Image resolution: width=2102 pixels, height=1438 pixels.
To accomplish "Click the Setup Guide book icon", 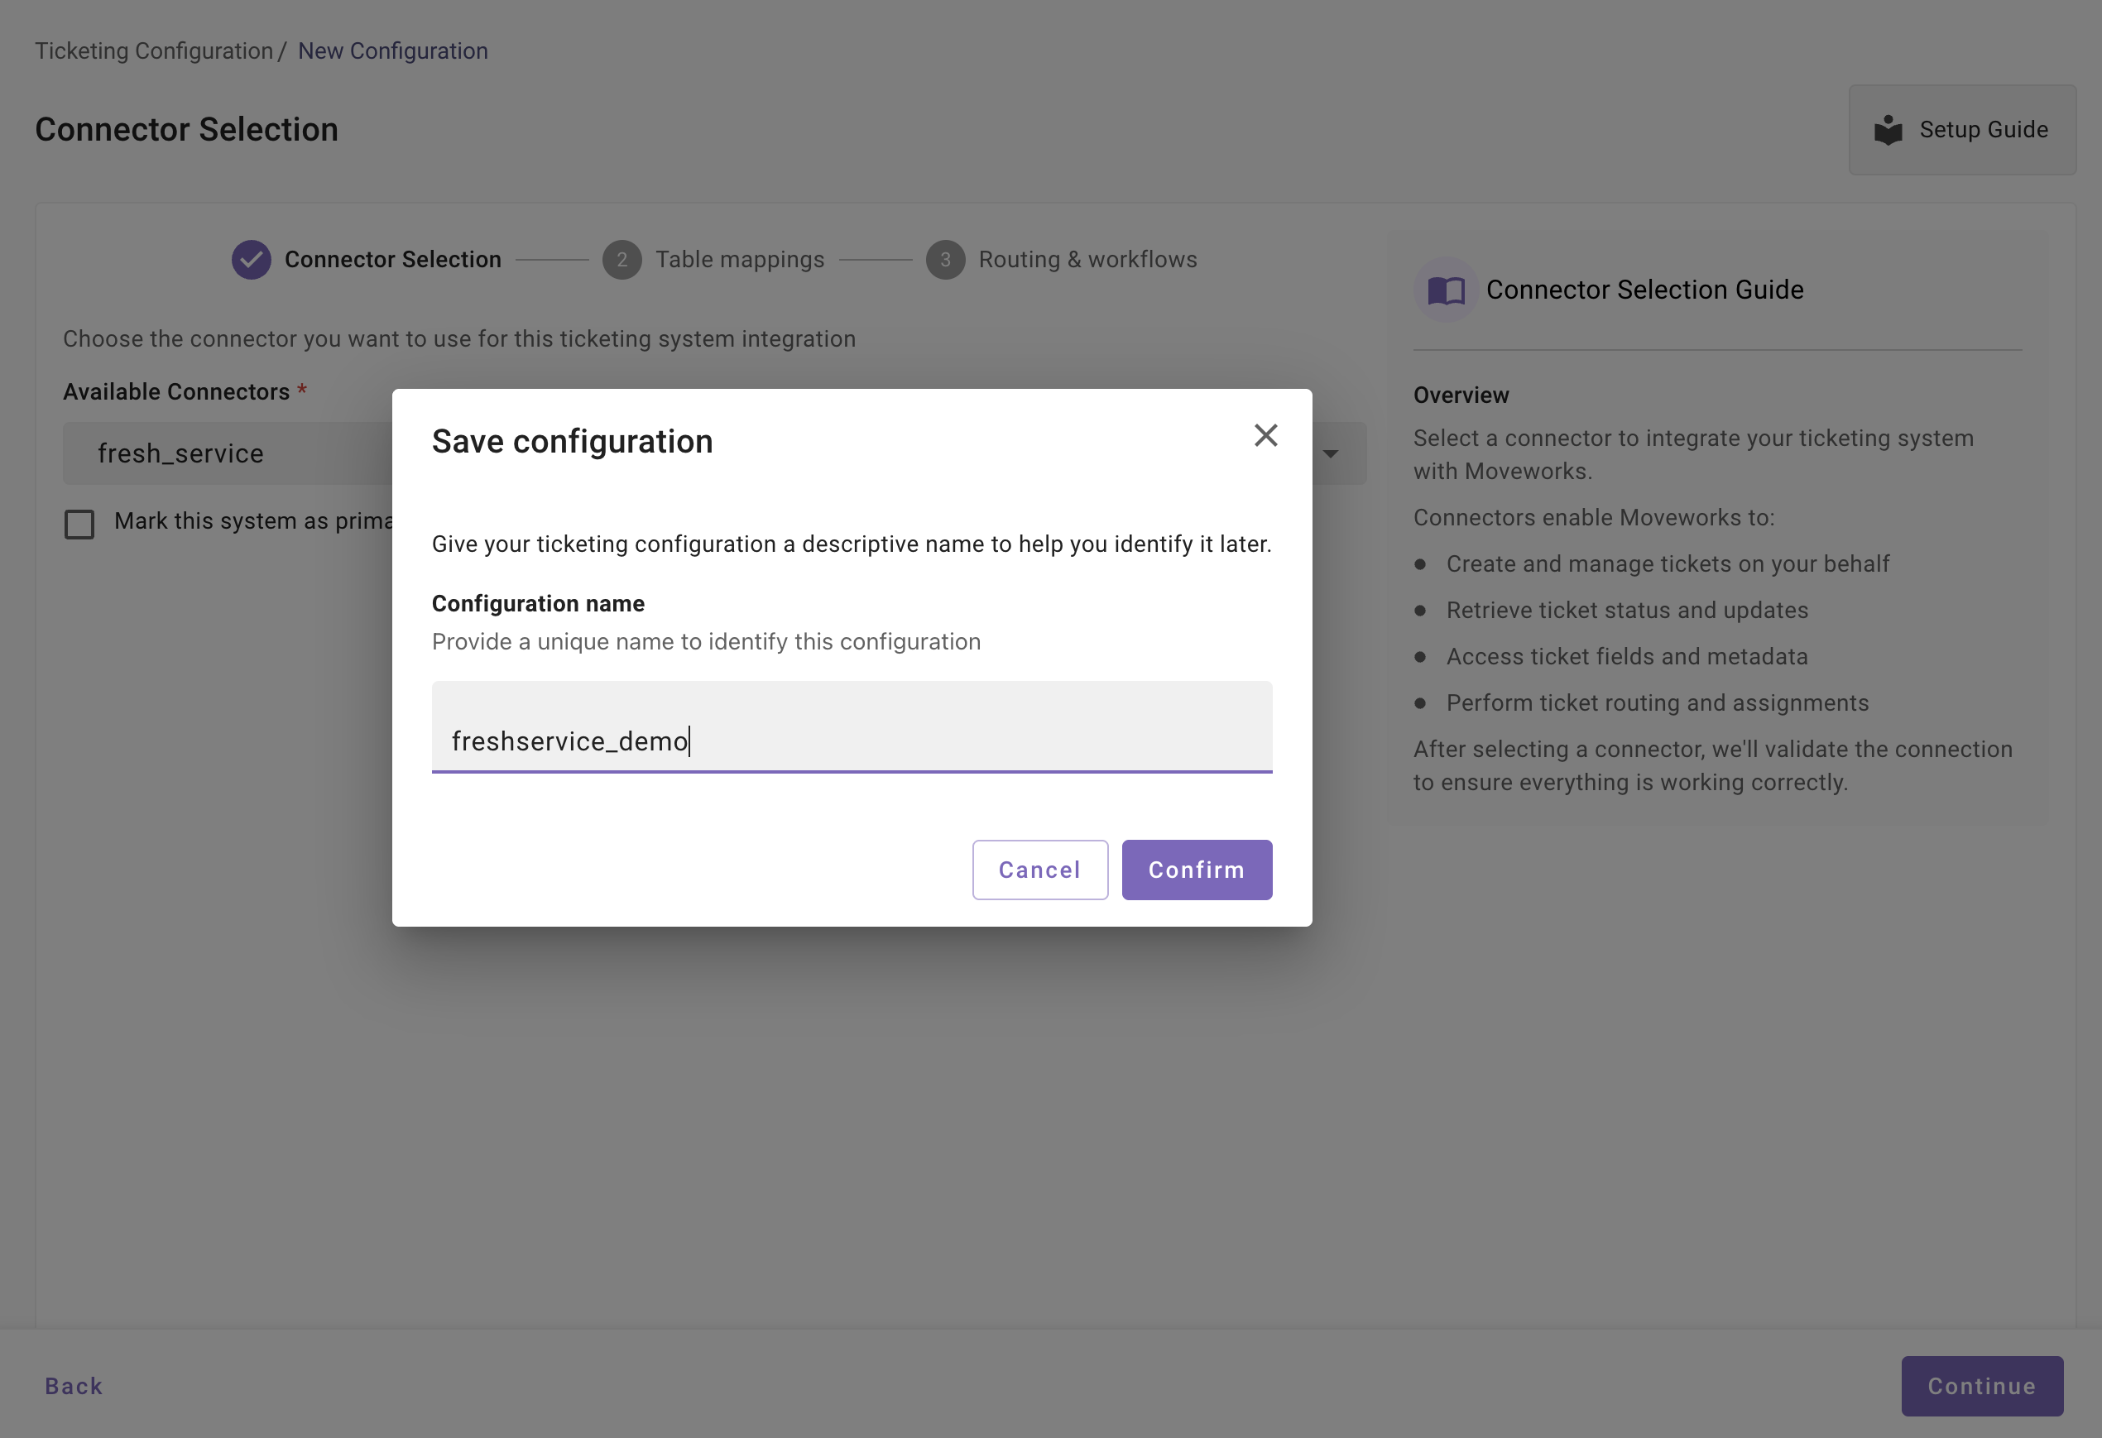I will coord(1888,130).
